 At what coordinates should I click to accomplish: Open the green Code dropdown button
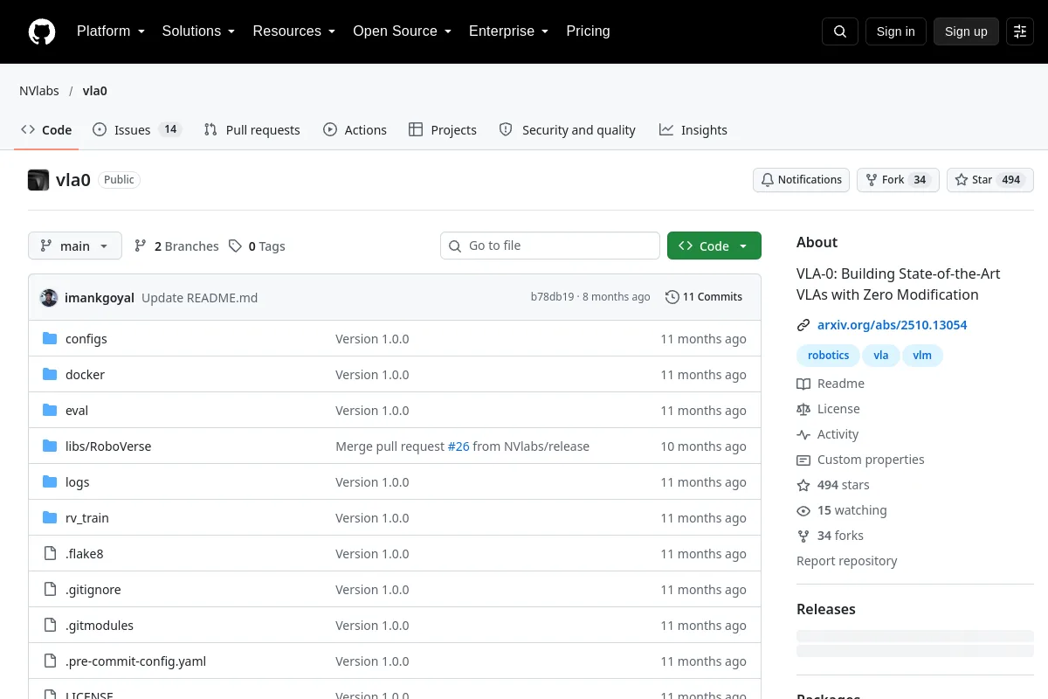(x=714, y=246)
